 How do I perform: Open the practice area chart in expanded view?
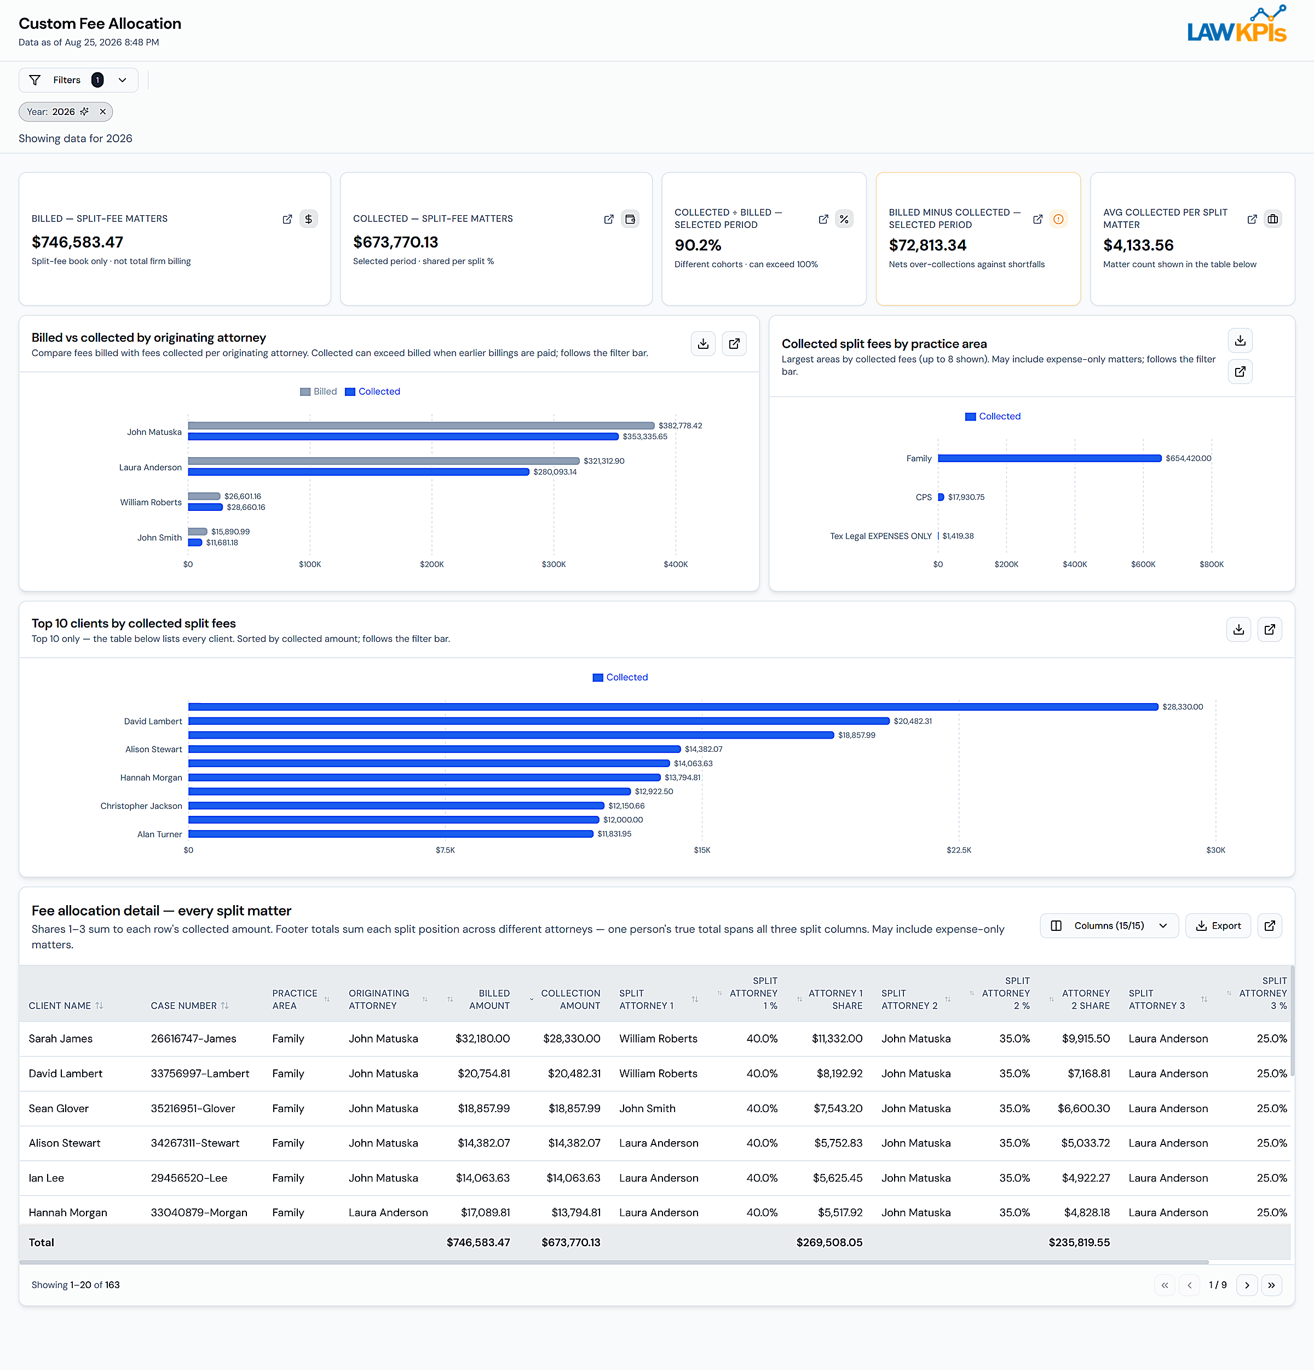1240,371
